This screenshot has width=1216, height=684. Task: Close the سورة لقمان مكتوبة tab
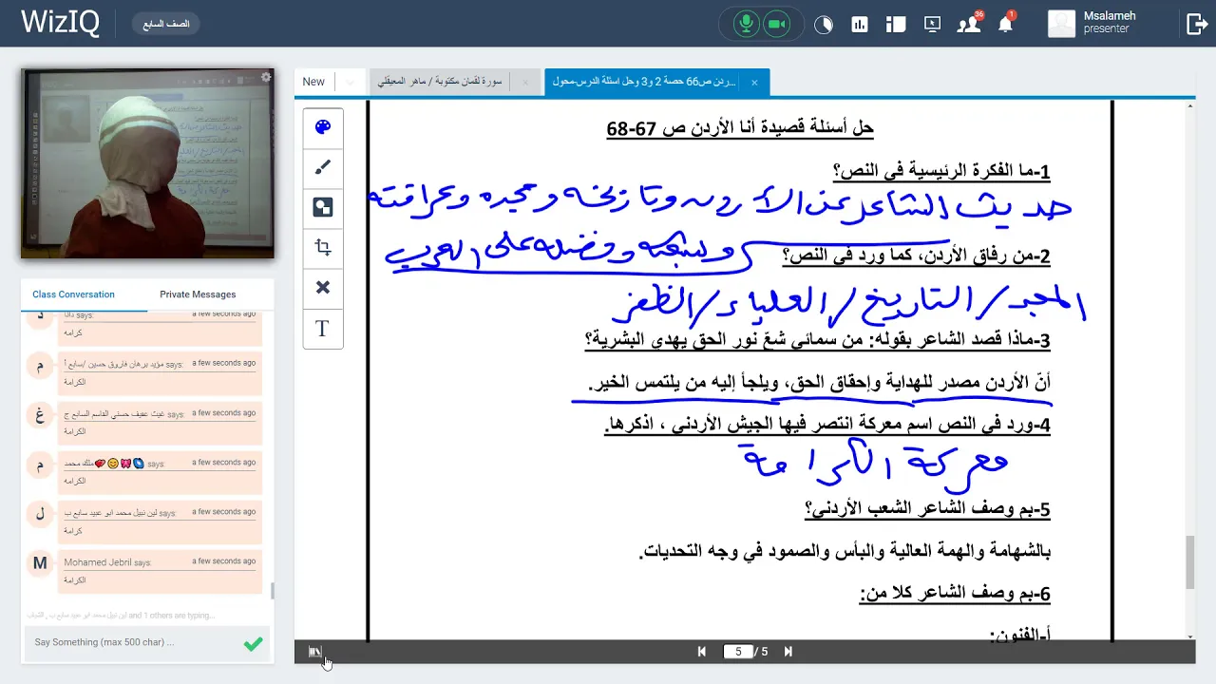pos(524,83)
